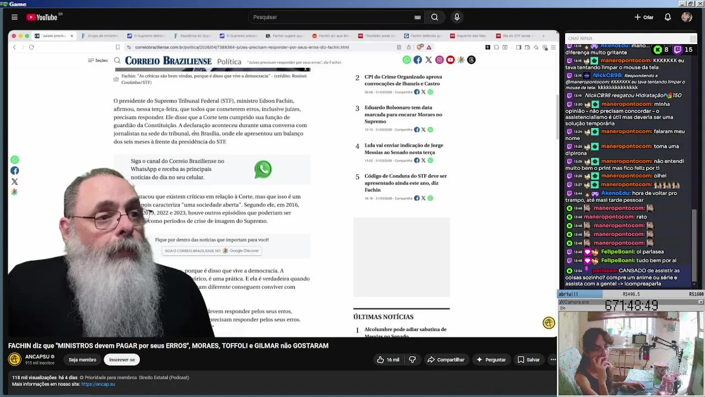In the video, open the Política section
The image size is (705, 397).
(229, 61)
